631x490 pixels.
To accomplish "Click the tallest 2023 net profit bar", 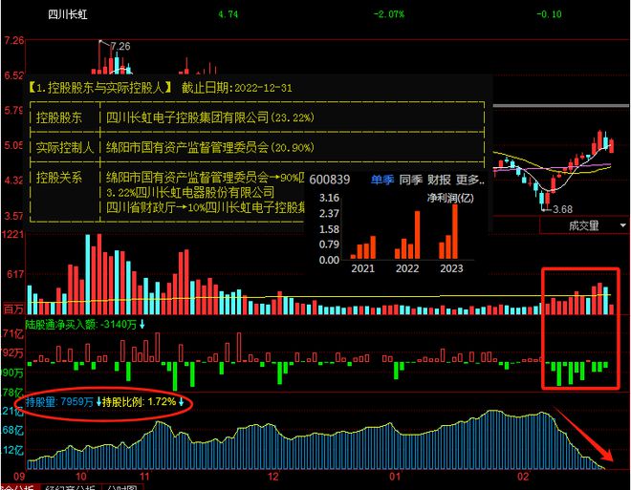I will pyautogui.click(x=455, y=231).
